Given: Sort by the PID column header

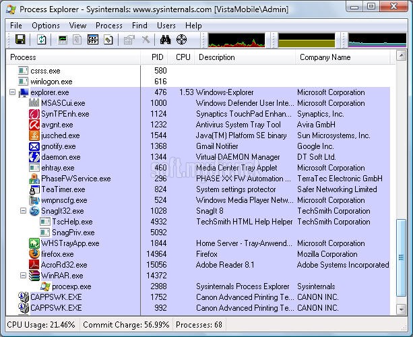Looking at the screenshot, I should 154,57.
